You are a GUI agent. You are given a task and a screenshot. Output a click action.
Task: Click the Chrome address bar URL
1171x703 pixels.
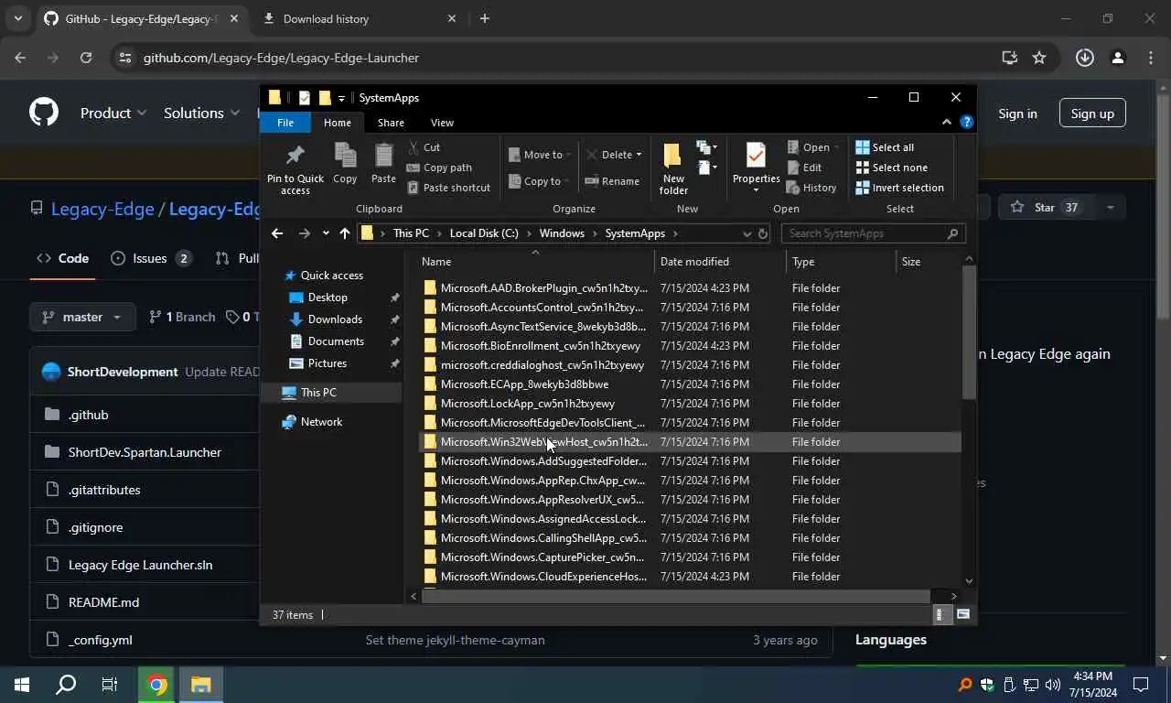[x=281, y=58]
